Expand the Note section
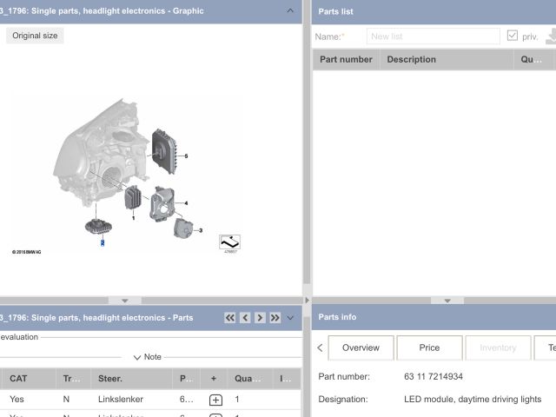The width and height of the screenshot is (556, 417). pyautogui.click(x=148, y=357)
